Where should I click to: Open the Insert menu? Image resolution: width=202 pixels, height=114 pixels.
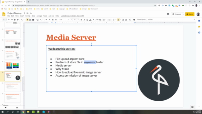tap(22, 16)
